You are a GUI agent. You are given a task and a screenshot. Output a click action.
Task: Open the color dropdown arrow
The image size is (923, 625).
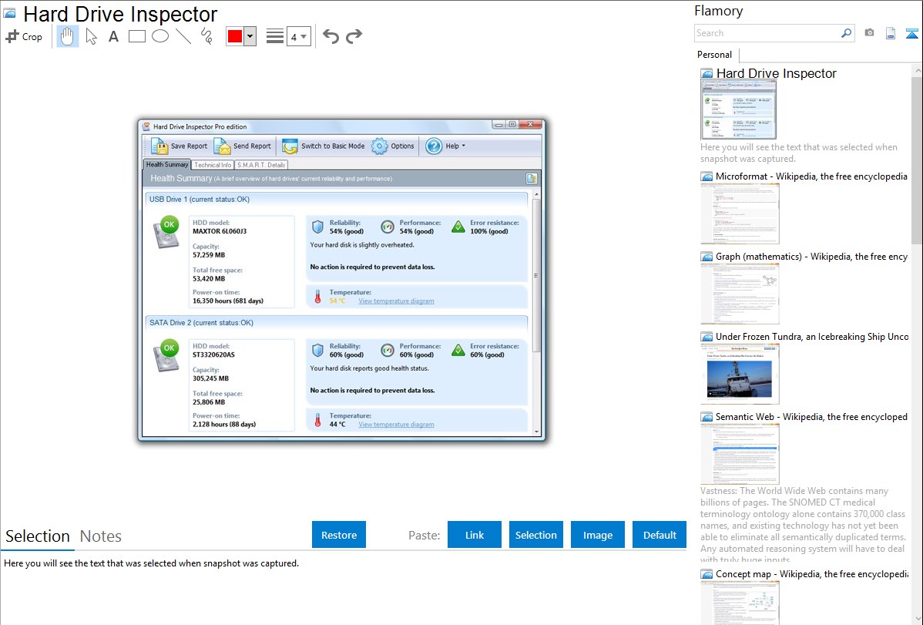tap(250, 36)
